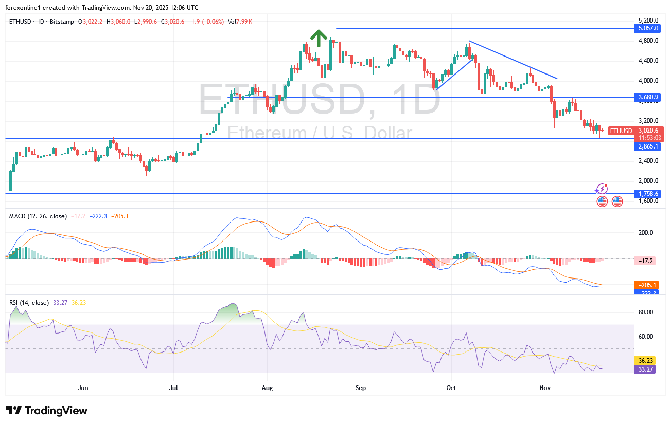The width and height of the screenshot is (671, 426).
Task: Open the purple lightning bolt event icon
Action: click(602, 189)
